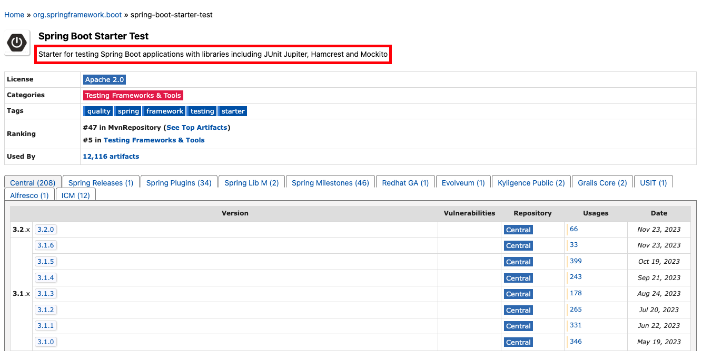Select the spring tag

tap(128, 111)
